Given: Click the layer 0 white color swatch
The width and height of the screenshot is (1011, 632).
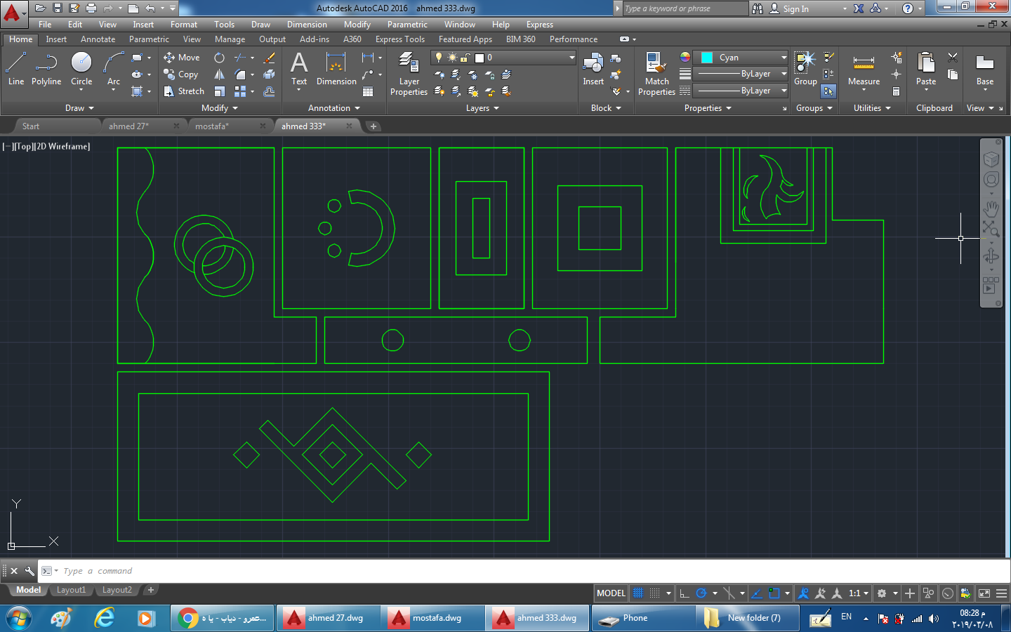Looking at the screenshot, I should (x=480, y=58).
